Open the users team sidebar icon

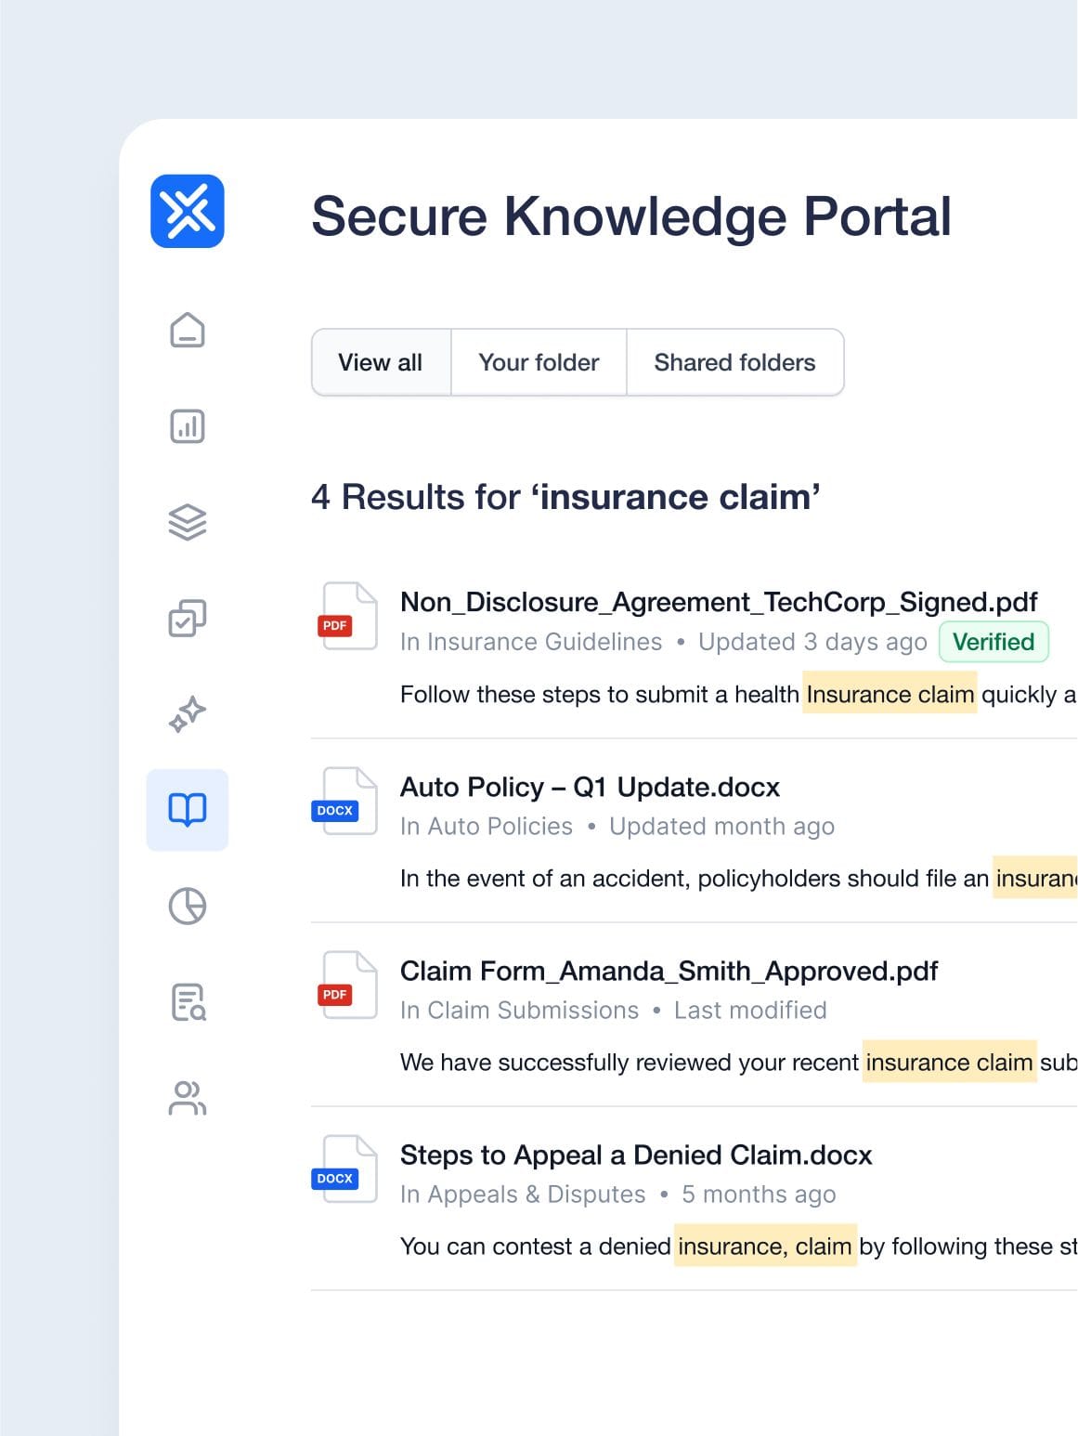tap(188, 1098)
